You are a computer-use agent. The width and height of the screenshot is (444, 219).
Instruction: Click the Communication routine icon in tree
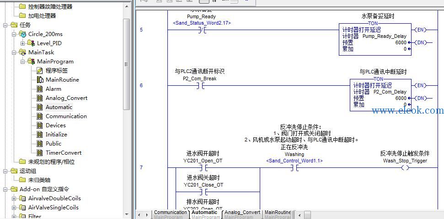(40, 116)
